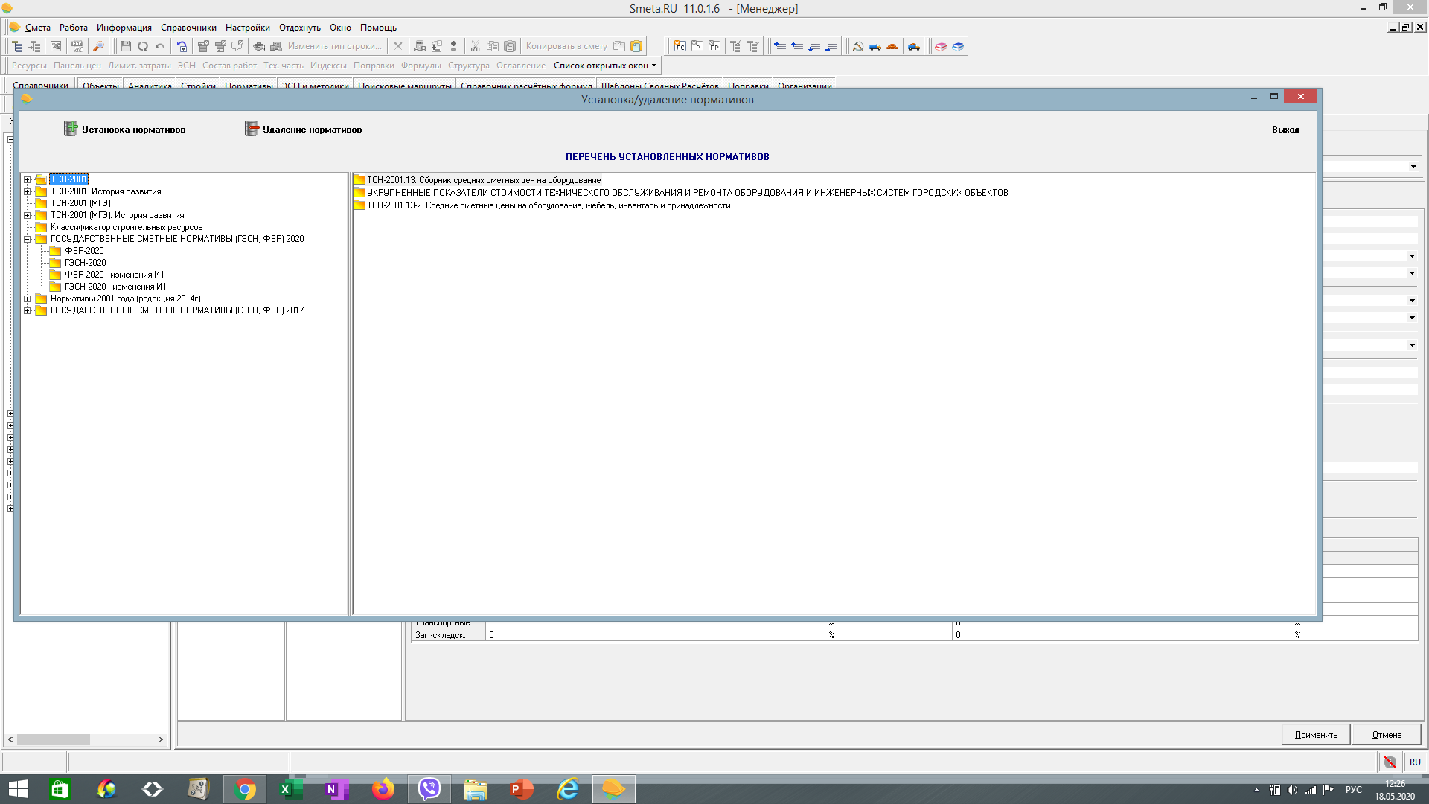Select the ГЭСН-2020 folder

click(x=85, y=263)
